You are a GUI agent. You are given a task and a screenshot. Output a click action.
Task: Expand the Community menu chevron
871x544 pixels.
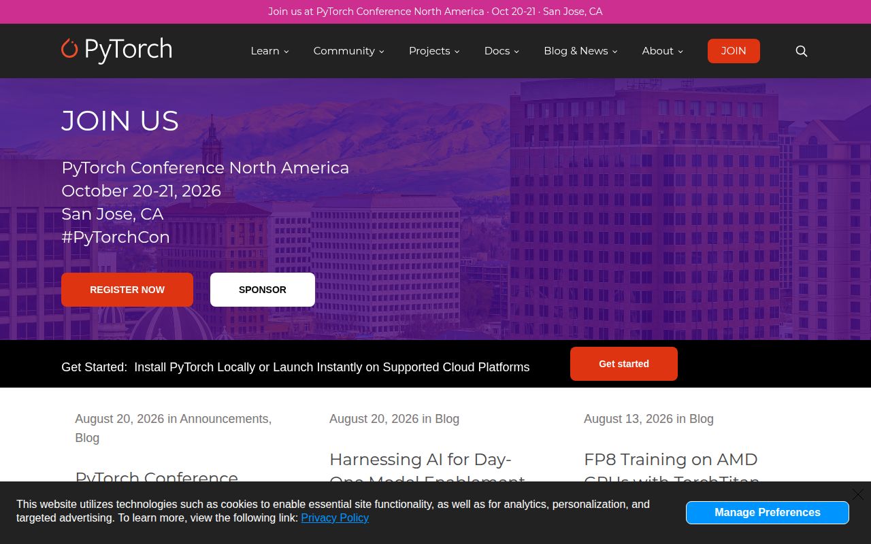pos(382,52)
